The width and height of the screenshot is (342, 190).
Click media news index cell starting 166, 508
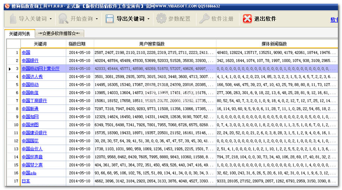pyautogui.click(x=277, y=85)
